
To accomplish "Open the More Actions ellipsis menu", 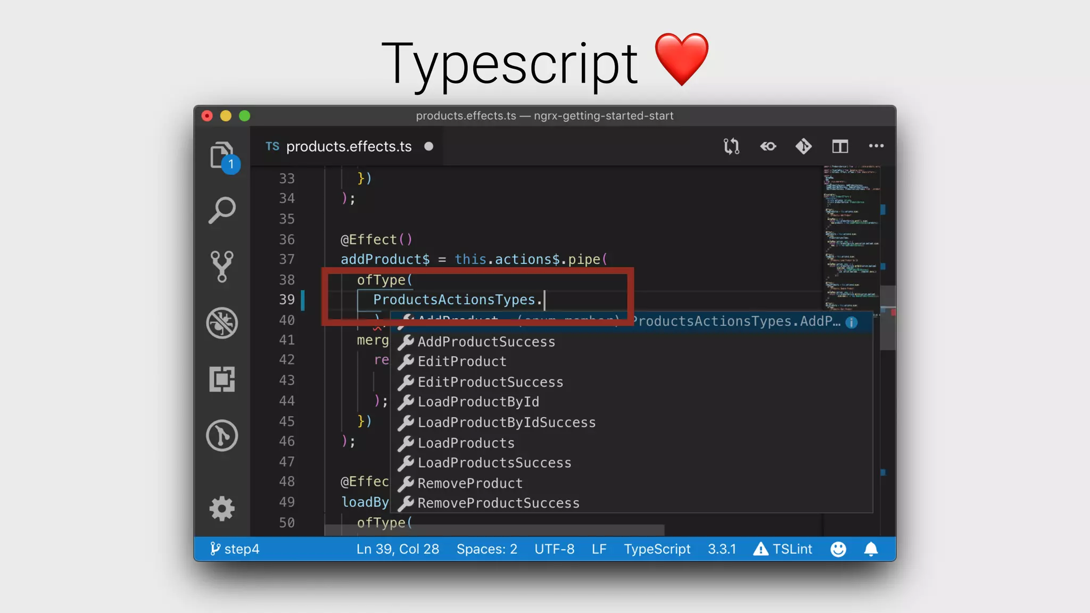I will (x=876, y=146).
